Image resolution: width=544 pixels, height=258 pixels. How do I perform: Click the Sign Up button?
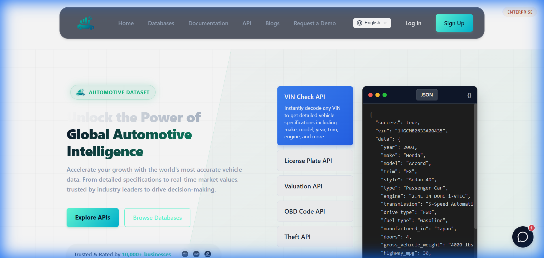click(454, 23)
